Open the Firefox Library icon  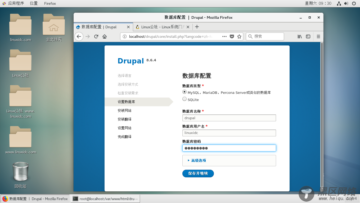point(300,36)
